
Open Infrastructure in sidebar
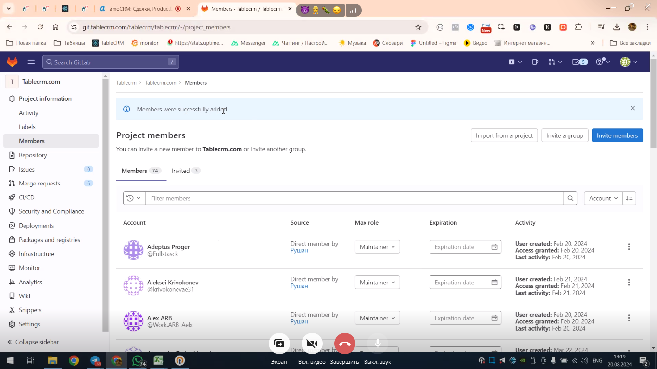click(51, 254)
